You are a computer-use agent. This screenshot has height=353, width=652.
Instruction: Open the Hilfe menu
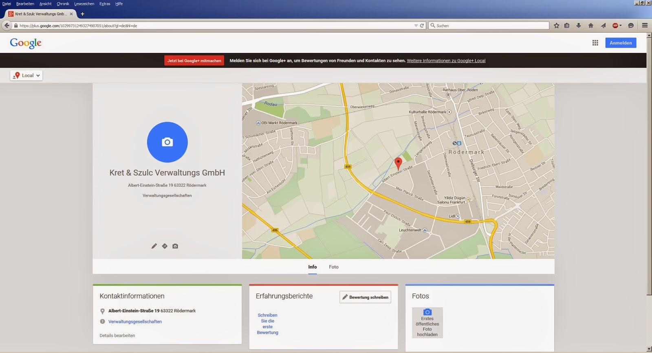click(x=119, y=4)
